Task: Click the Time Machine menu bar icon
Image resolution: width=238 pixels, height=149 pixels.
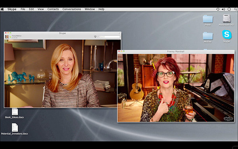Action: point(218,9)
